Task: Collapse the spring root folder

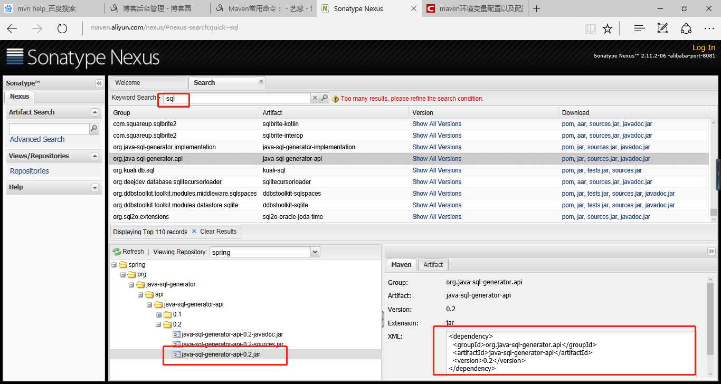Action: (114, 265)
